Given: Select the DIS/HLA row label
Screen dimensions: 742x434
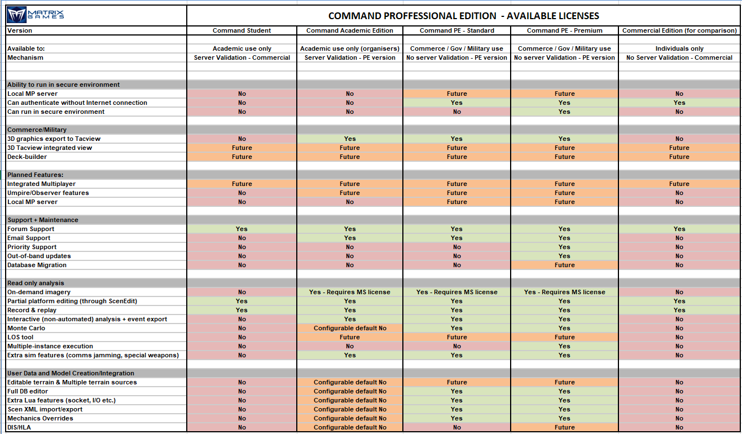Looking at the screenshot, I should click(x=19, y=427).
